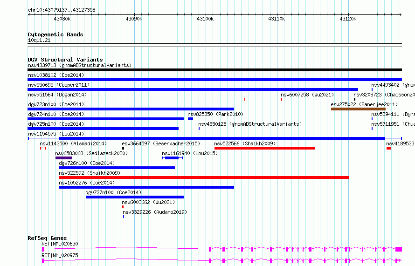Select the red nsv4189533 bar
The image size is (415, 266).
pyautogui.click(x=388, y=148)
